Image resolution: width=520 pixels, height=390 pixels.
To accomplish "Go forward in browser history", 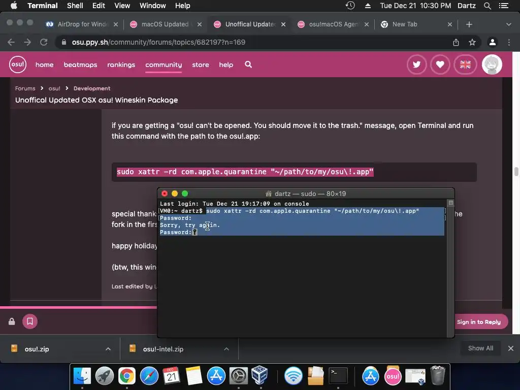I will pos(27,42).
